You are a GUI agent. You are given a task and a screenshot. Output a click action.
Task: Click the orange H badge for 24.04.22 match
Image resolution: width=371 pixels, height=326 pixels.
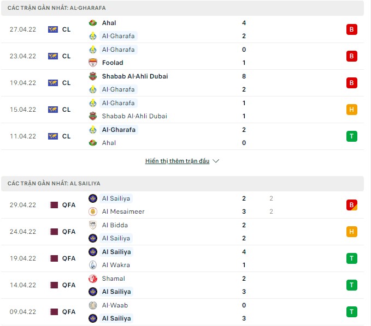coord(352,232)
